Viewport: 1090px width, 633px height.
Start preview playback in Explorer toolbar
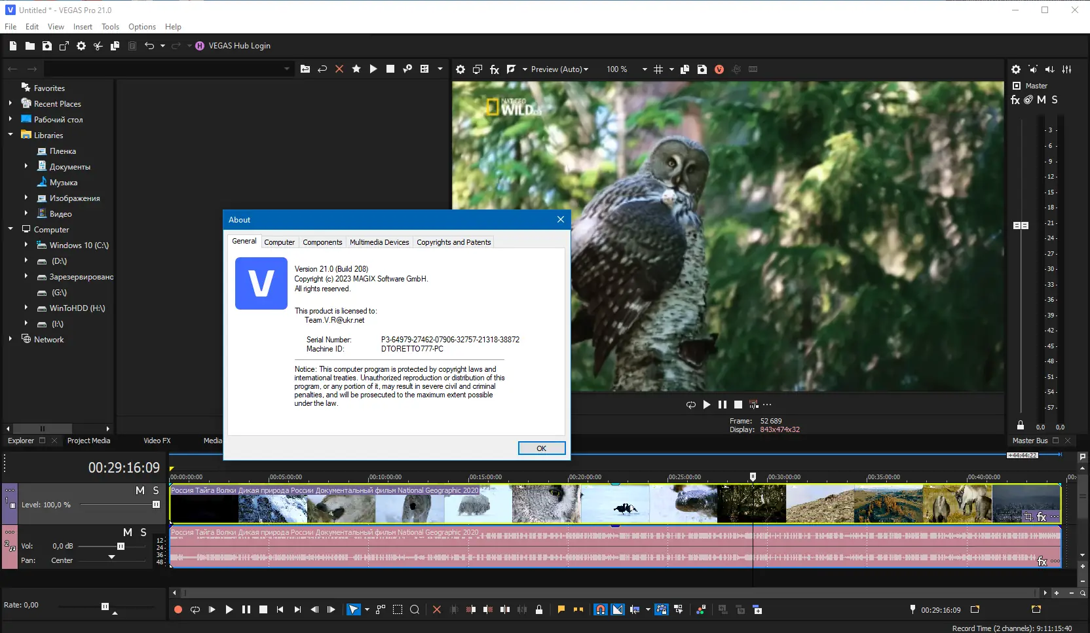pos(373,69)
